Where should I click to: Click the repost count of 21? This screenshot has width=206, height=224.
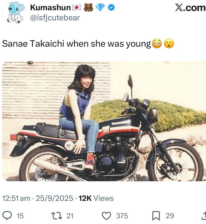tap(70, 216)
